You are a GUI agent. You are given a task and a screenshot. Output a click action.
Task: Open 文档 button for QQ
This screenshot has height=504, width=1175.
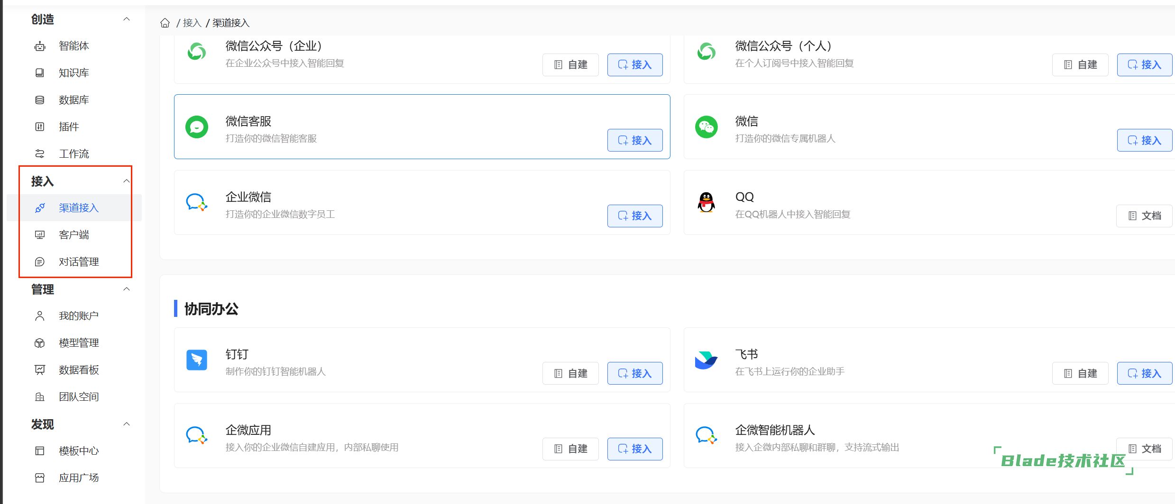click(x=1144, y=216)
